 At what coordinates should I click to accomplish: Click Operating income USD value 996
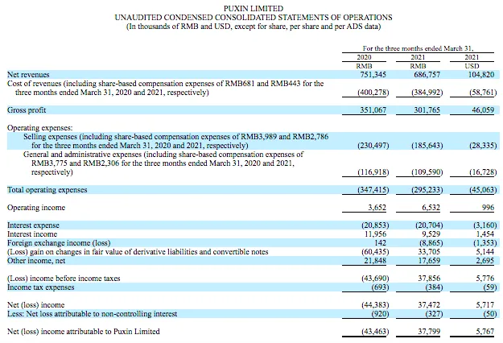pos(488,208)
